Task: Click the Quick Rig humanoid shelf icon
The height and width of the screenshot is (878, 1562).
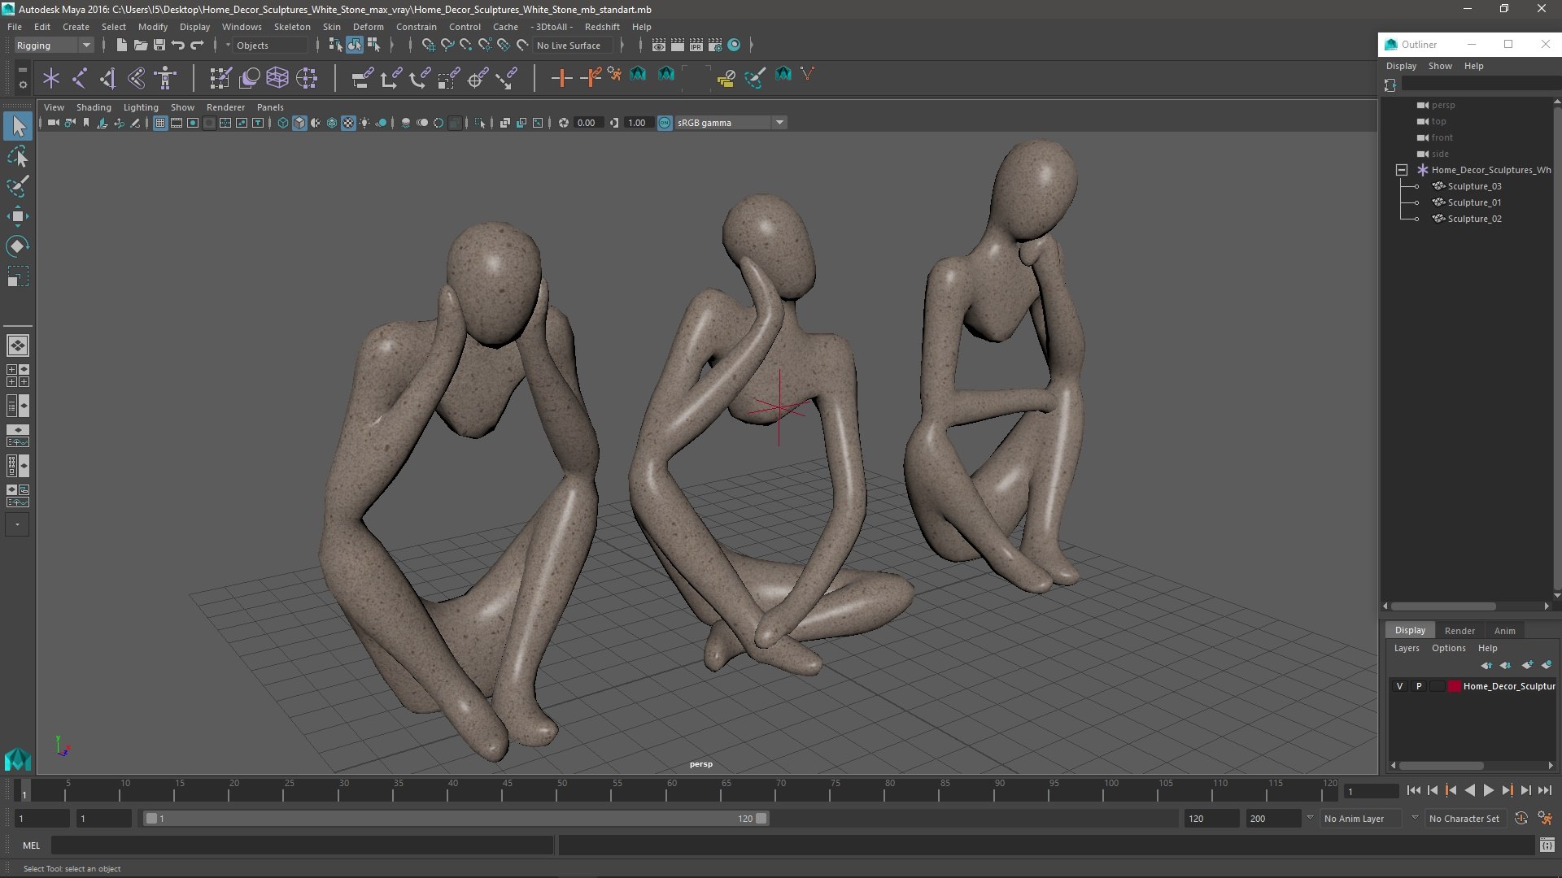Action: [165, 78]
